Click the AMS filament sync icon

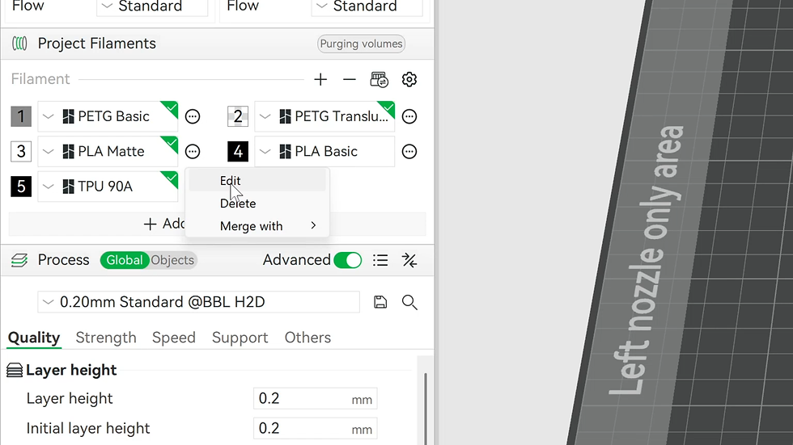pyautogui.click(x=380, y=79)
